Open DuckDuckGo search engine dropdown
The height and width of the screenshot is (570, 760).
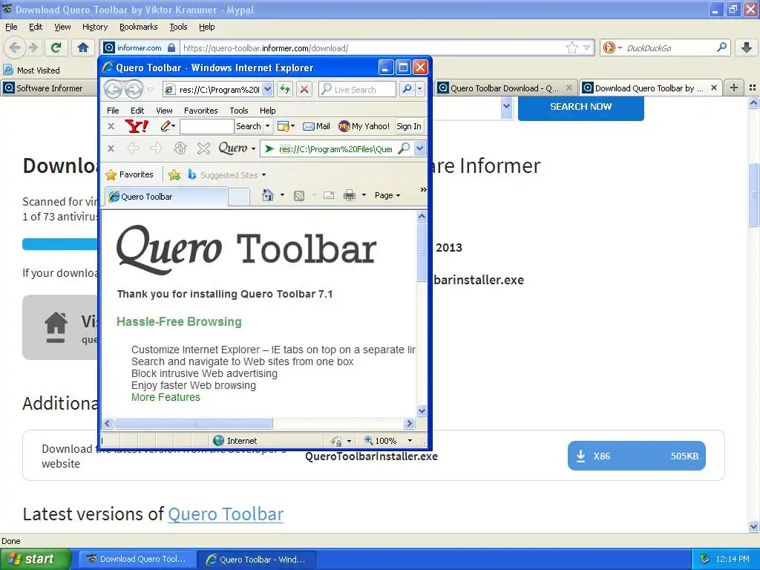coord(612,47)
